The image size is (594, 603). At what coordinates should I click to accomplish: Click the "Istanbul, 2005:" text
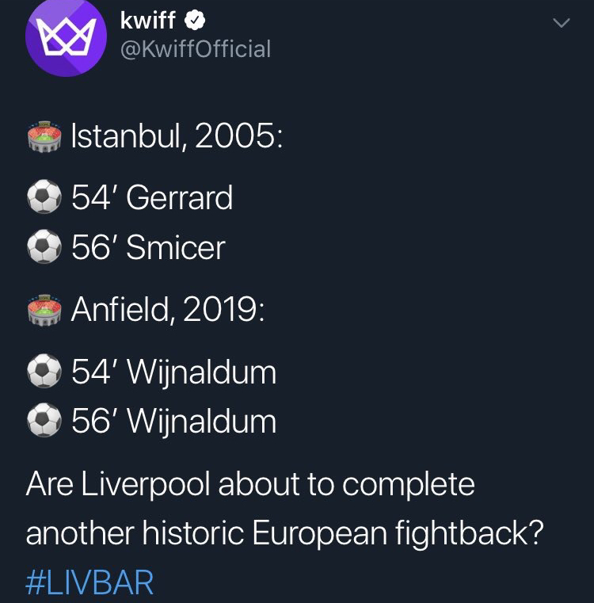[x=176, y=138]
